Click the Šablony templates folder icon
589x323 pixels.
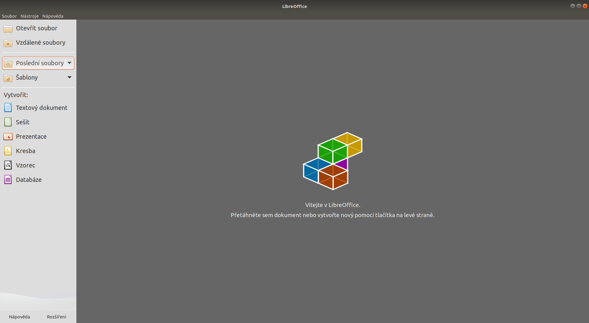coord(8,78)
